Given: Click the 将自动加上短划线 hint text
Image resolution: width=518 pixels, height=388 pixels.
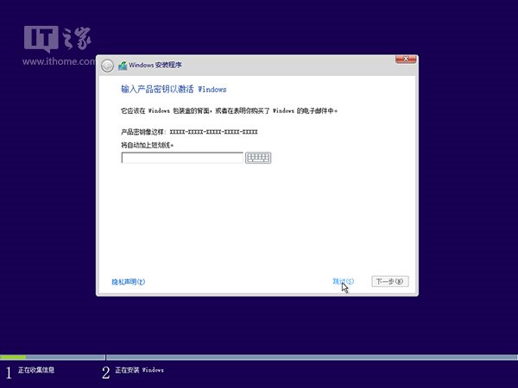Looking at the screenshot, I should pyautogui.click(x=148, y=144).
